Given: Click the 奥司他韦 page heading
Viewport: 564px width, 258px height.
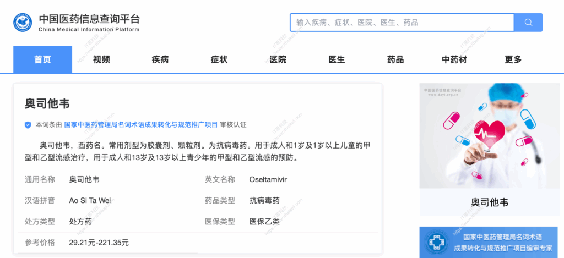Looking at the screenshot, I should [x=47, y=103].
